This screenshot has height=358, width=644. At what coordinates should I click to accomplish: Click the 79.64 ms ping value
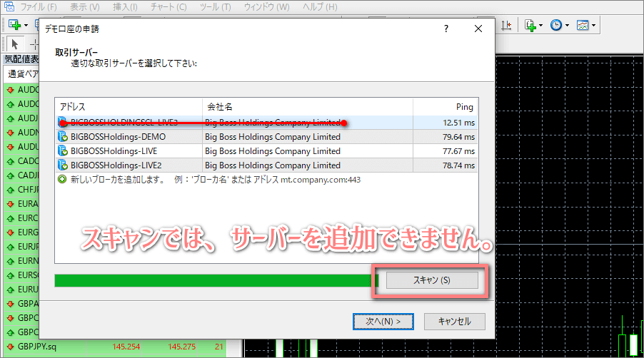(x=459, y=137)
